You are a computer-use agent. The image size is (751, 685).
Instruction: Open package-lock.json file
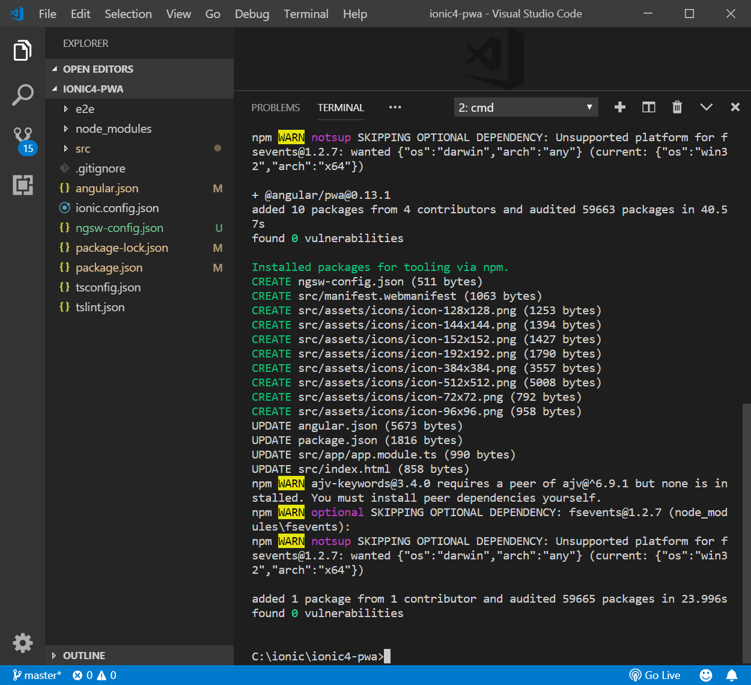(139, 248)
